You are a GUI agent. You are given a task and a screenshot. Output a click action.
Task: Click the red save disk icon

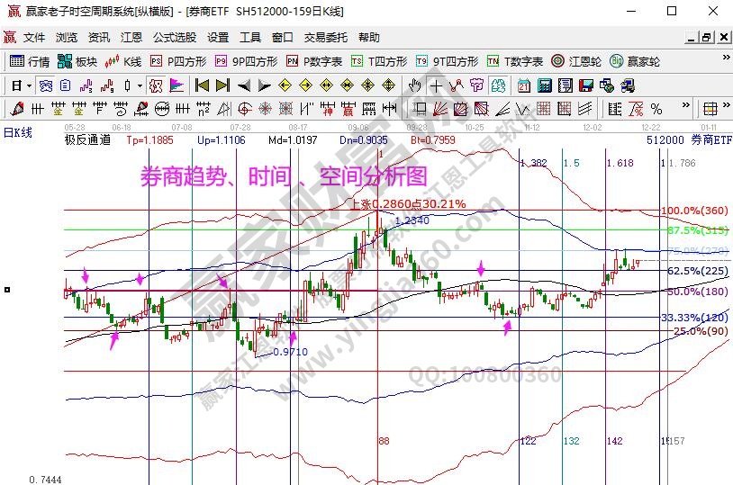tap(585, 86)
